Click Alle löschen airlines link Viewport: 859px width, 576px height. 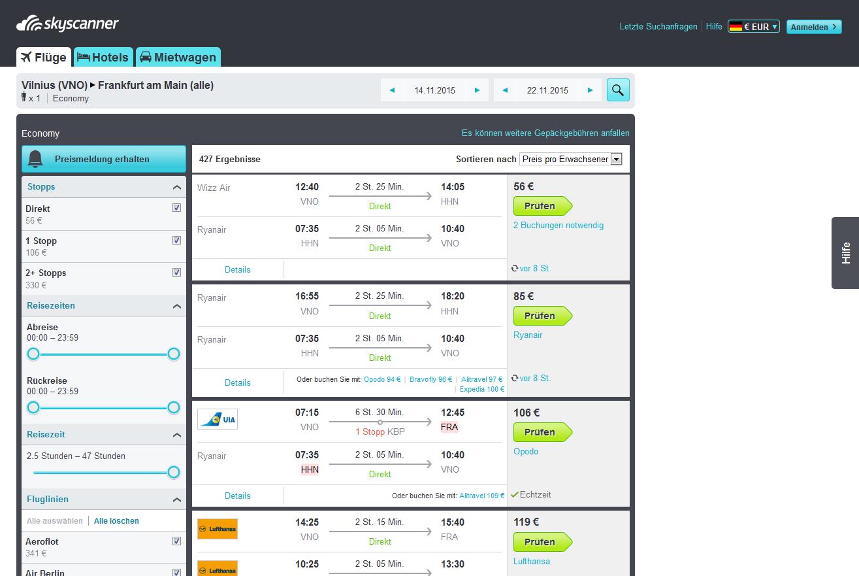[116, 521]
